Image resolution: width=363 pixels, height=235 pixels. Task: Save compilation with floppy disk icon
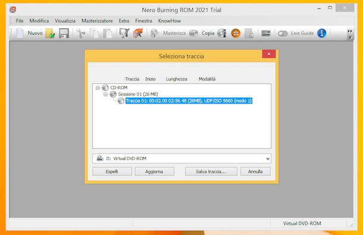64,33
